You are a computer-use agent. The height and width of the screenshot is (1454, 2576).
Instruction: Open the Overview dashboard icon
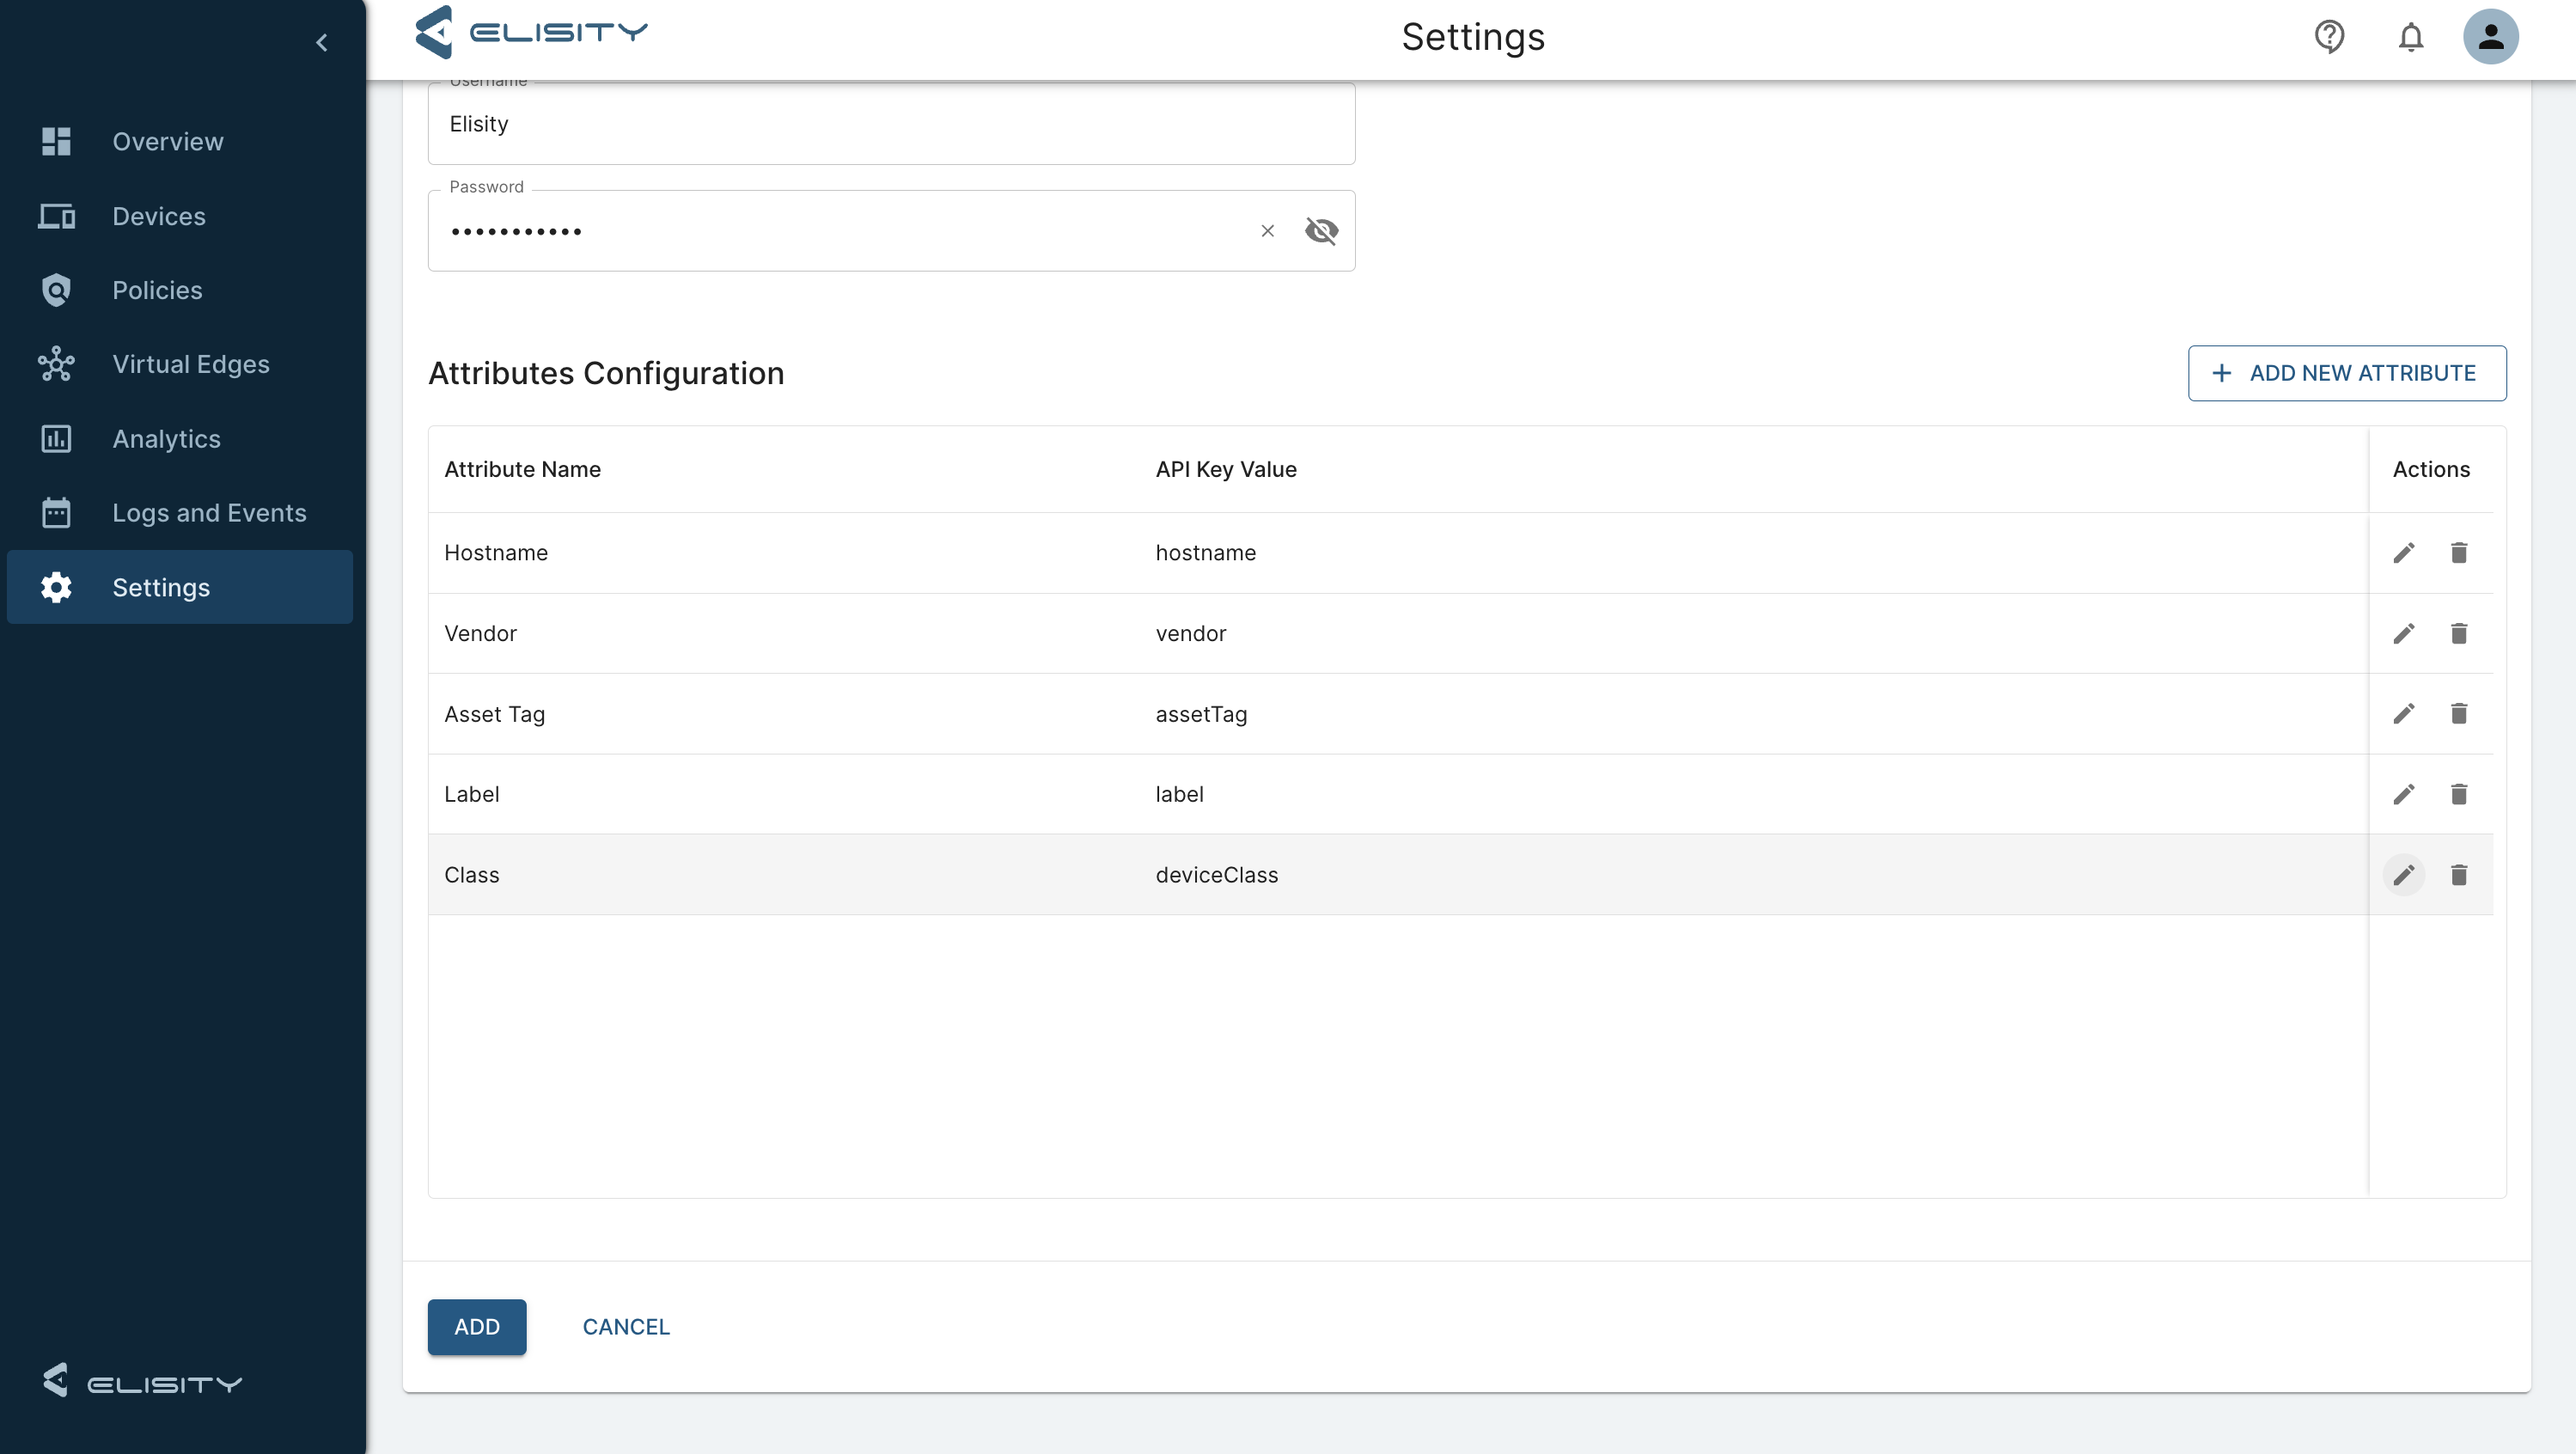[56, 141]
